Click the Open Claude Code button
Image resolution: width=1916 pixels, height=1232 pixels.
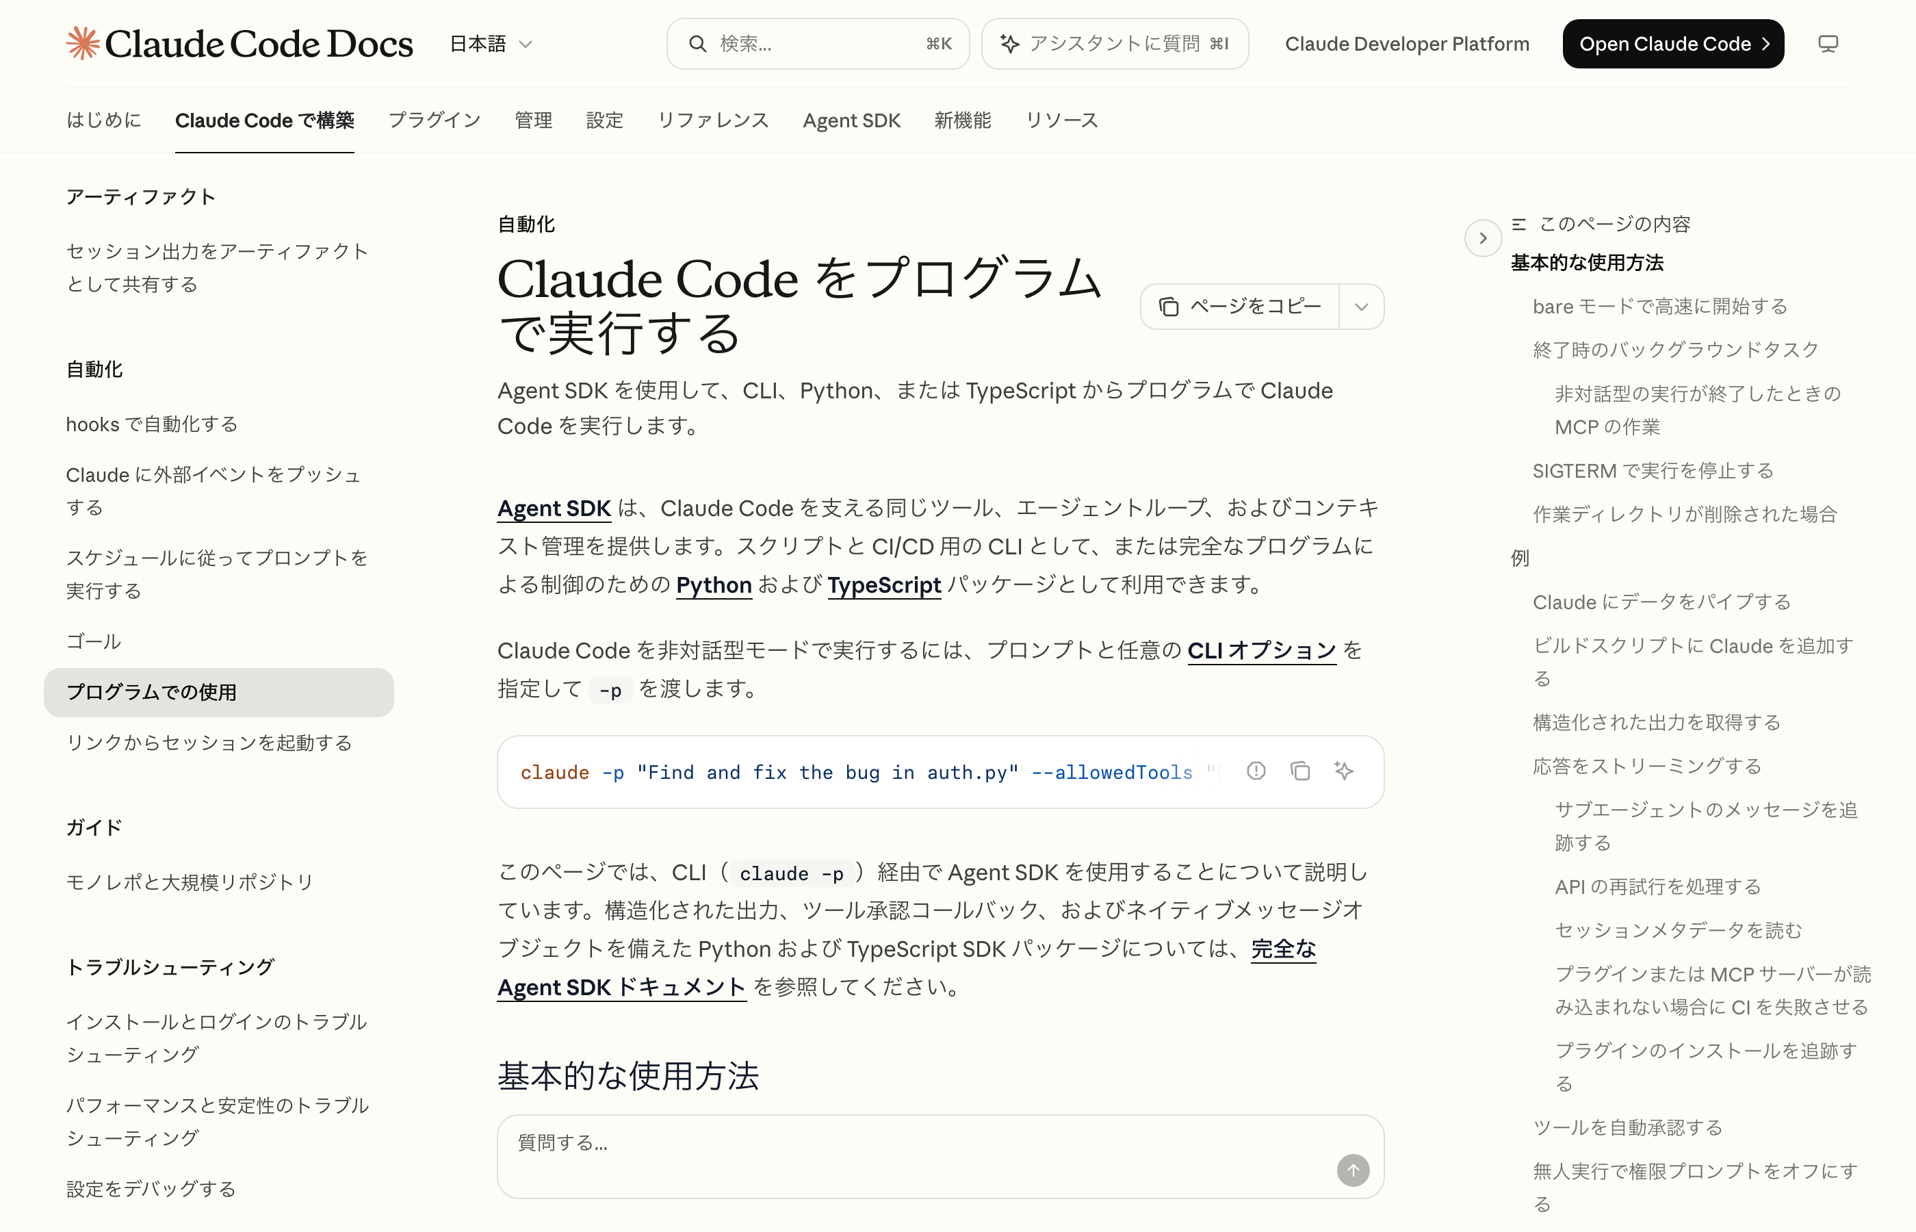1673,44
